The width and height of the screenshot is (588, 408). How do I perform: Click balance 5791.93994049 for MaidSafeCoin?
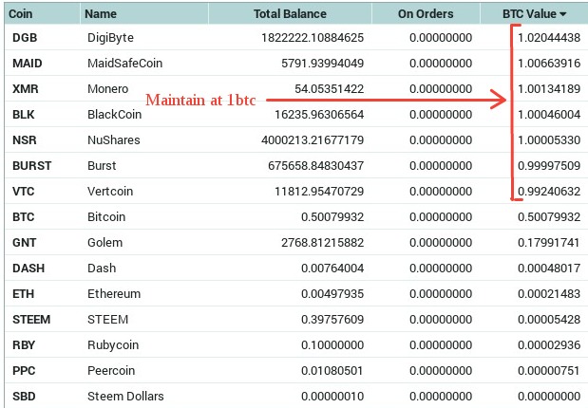click(x=323, y=63)
